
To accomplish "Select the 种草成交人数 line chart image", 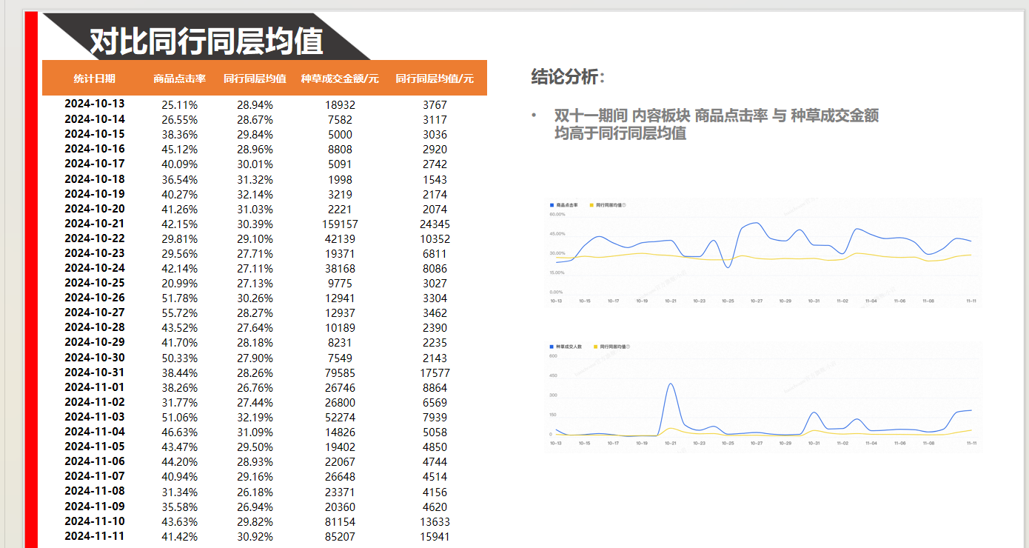I will [762, 395].
